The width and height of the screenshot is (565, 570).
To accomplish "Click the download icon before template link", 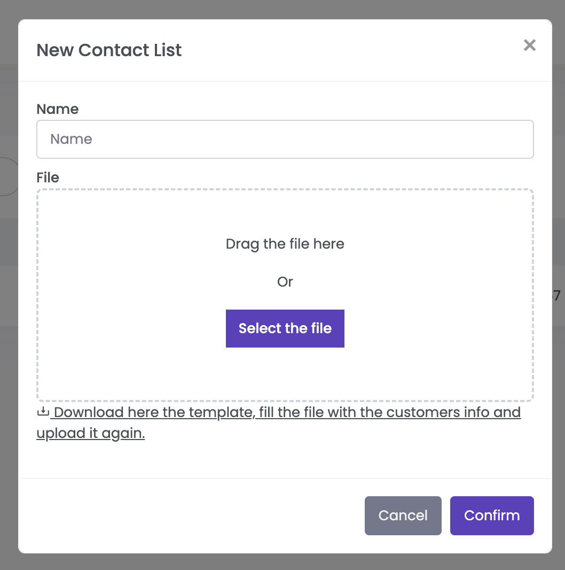I will coord(43,412).
